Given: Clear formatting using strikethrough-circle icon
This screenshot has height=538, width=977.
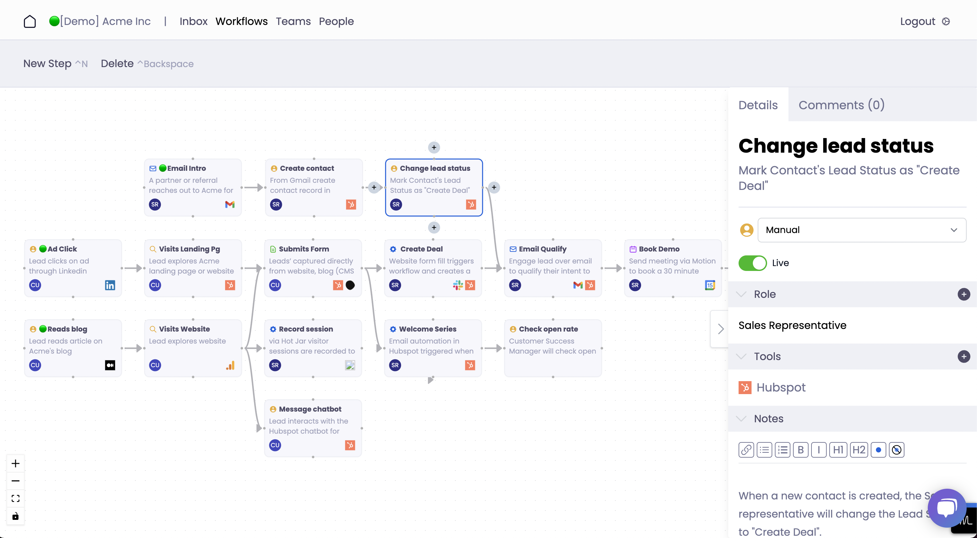Looking at the screenshot, I should 897,450.
